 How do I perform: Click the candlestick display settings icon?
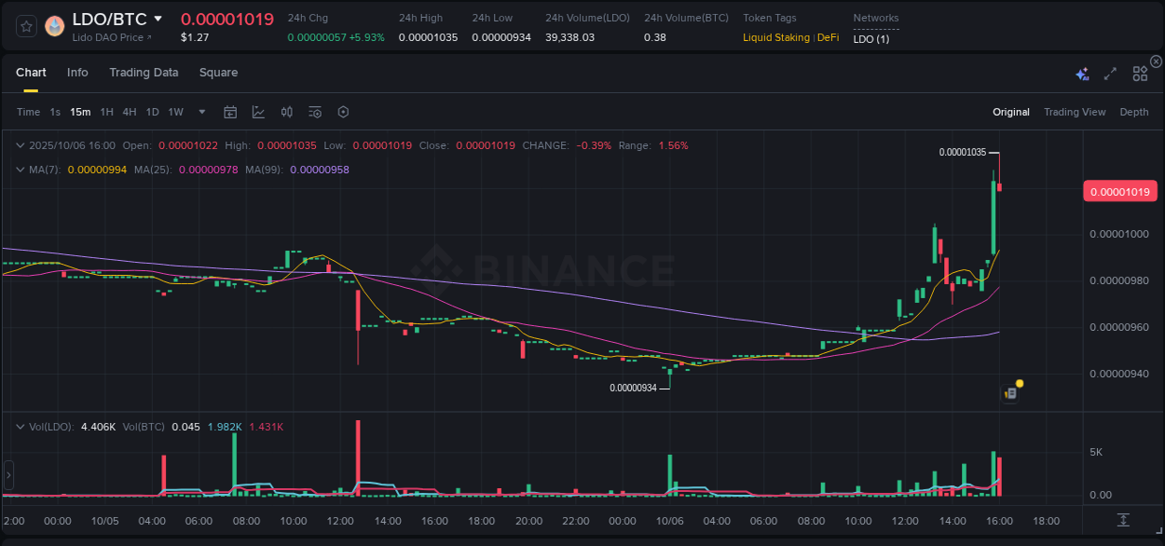coord(287,112)
